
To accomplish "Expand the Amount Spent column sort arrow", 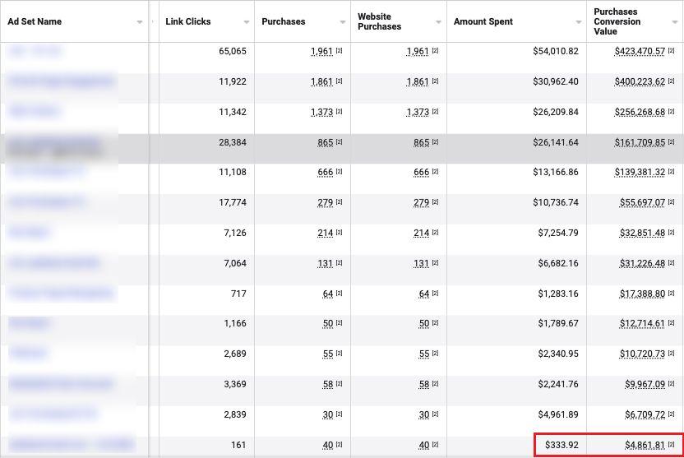I will pyautogui.click(x=578, y=22).
